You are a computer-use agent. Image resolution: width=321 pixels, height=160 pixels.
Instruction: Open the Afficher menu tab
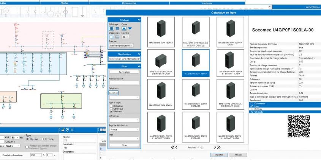(x=65, y=3)
